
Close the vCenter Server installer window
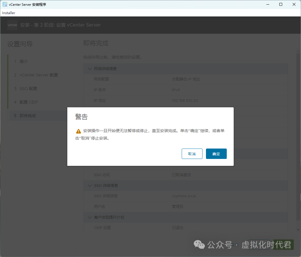click(x=294, y=4)
